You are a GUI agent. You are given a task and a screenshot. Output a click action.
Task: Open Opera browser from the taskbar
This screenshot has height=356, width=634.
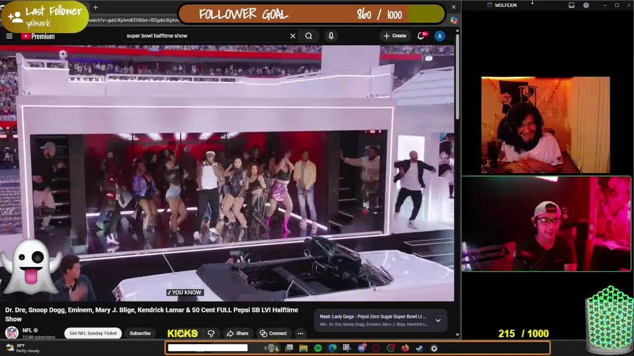coord(376,348)
